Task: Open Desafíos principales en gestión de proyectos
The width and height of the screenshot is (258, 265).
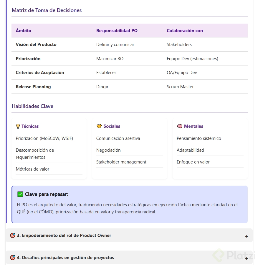Action: (65, 258)
